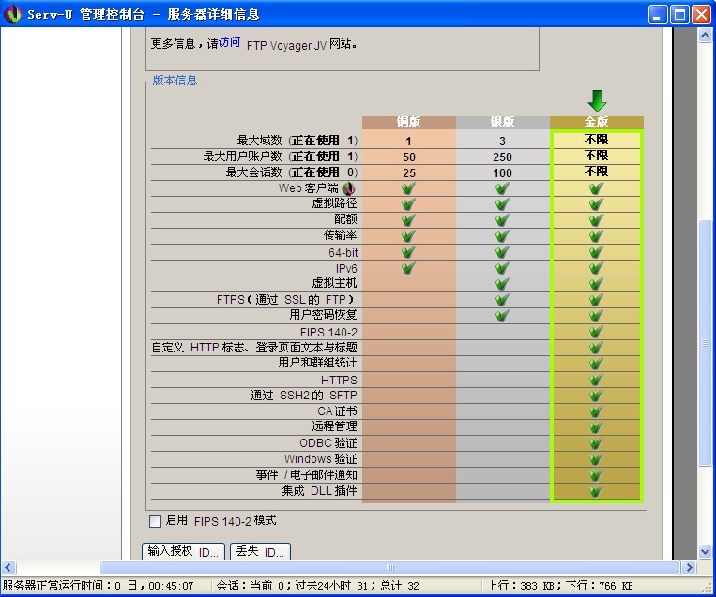The image size is (716, 597).
Task: Click gold checkmark for CA 证书
Action: point(596,411)
